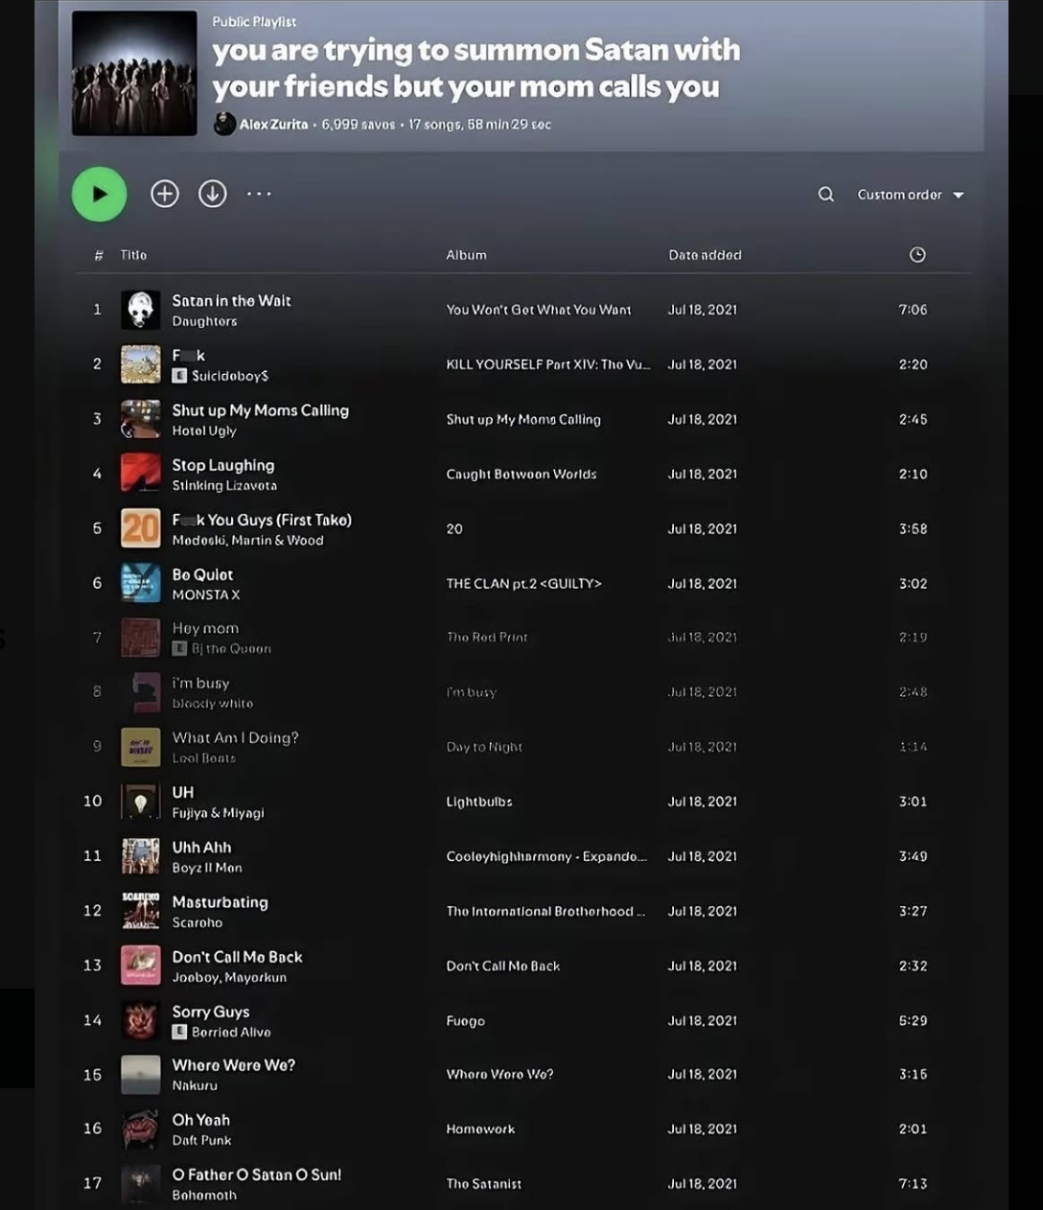
Task: Expand the Custom order sort dropdown
Action: pos(910,195)
